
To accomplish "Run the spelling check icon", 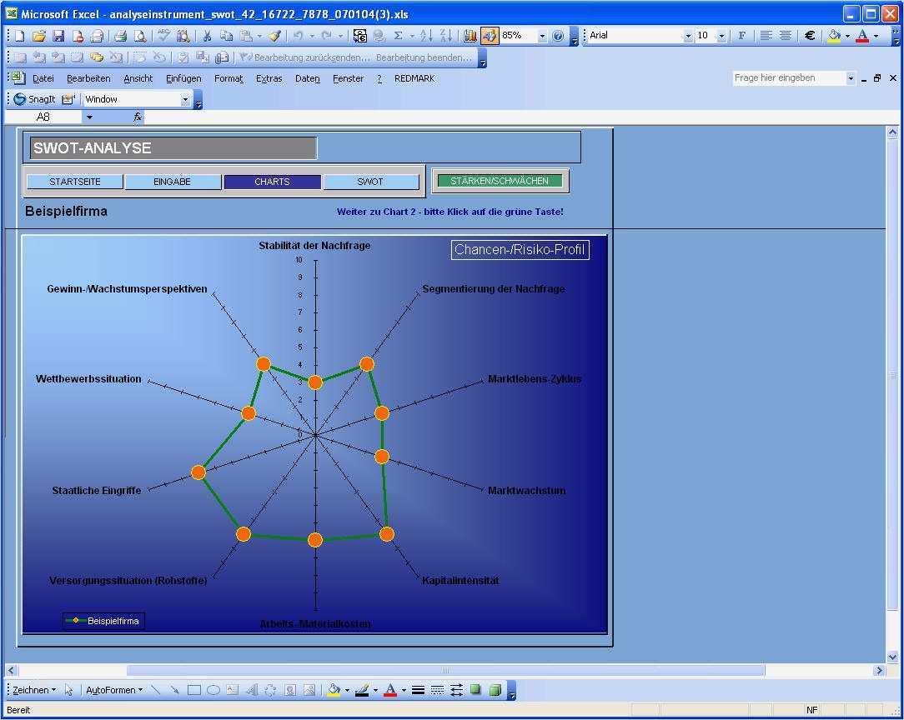I will (162, 36).
